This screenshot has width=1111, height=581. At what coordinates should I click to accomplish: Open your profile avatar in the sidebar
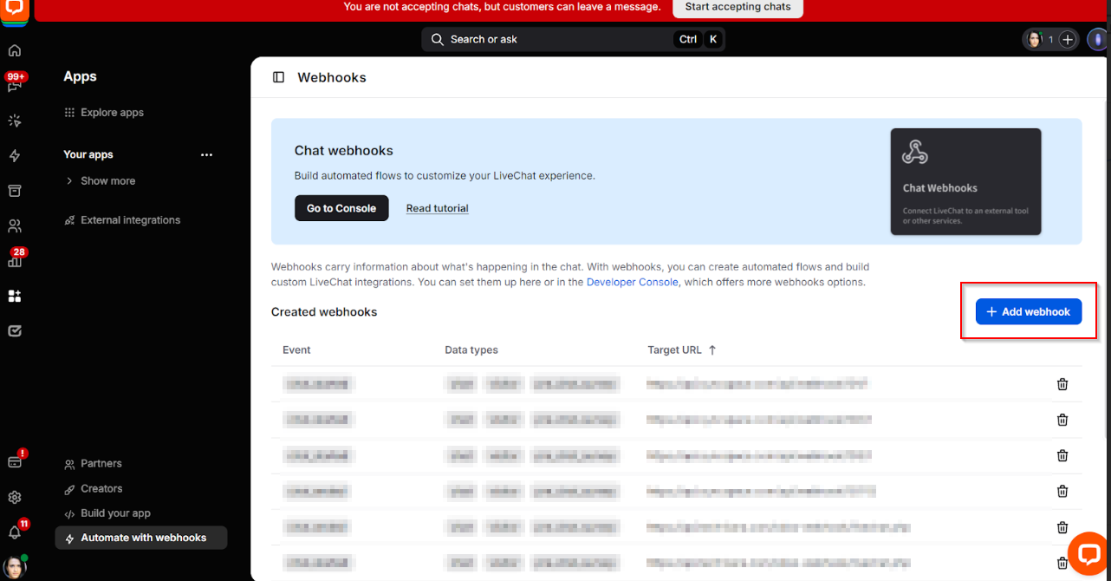coord(15,567)
